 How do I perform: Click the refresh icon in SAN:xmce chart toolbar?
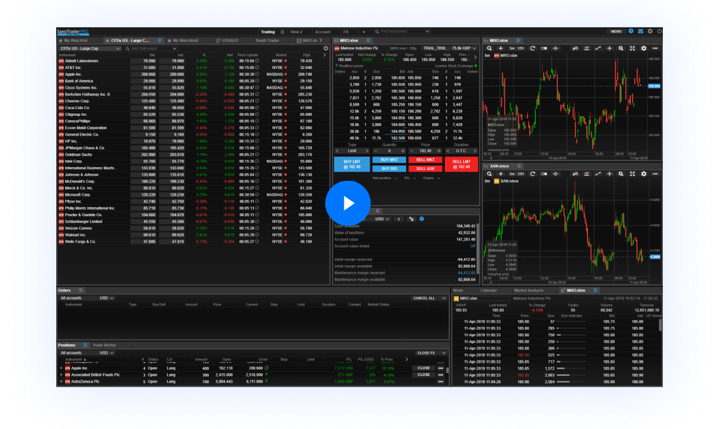click(533, 174)
